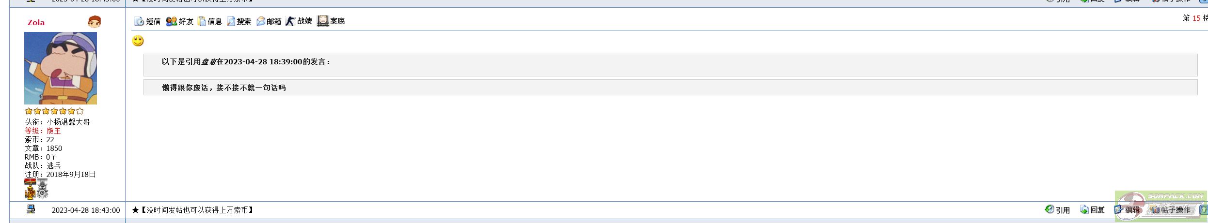Click the online status face icon beside Zola
This screenshot has width=1208, height=223.
pos(94,22)
